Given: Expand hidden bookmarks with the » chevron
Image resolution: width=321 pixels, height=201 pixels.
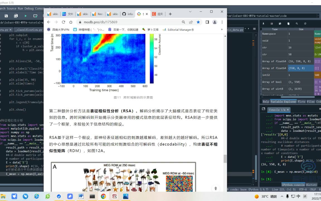Looking at the screenshot, I should pos(222,29).
